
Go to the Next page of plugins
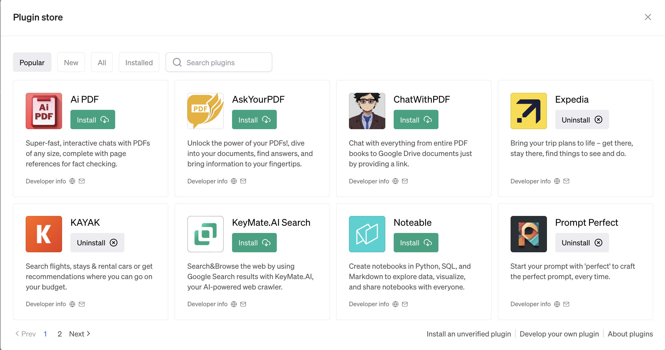pos(80,334)
